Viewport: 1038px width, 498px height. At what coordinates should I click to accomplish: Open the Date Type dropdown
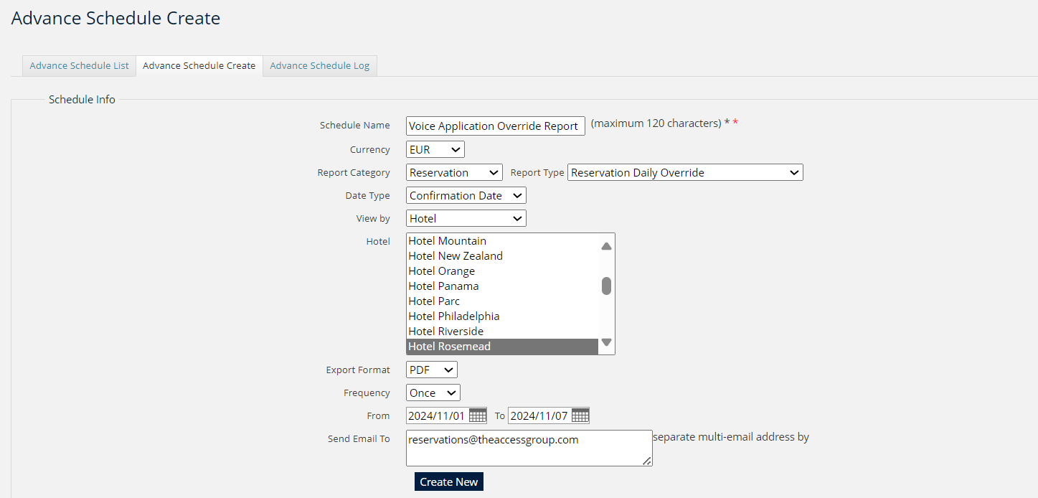coord(466,195)
